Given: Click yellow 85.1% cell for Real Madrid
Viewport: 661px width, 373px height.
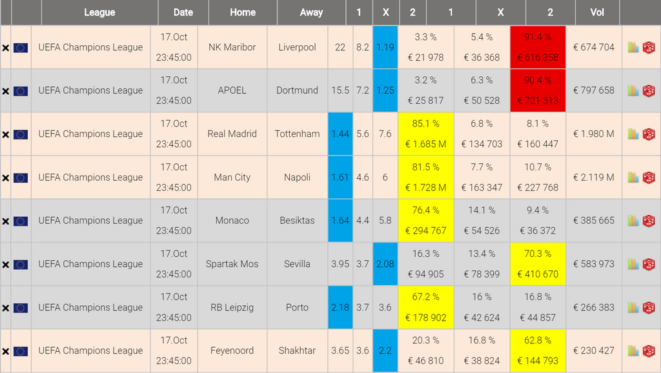Looking at the screenshot, I should (426, 134).
